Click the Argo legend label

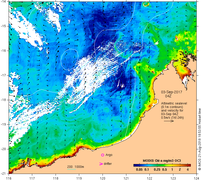click(x=109, y=155)
